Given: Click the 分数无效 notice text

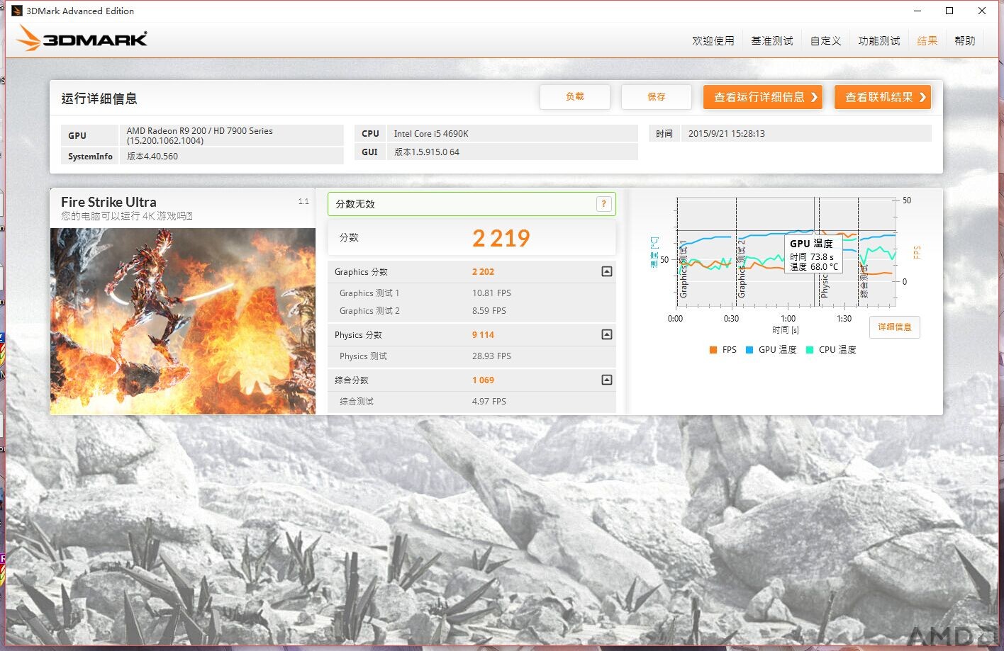Looking at the screenshot, I should pos(355,204).
